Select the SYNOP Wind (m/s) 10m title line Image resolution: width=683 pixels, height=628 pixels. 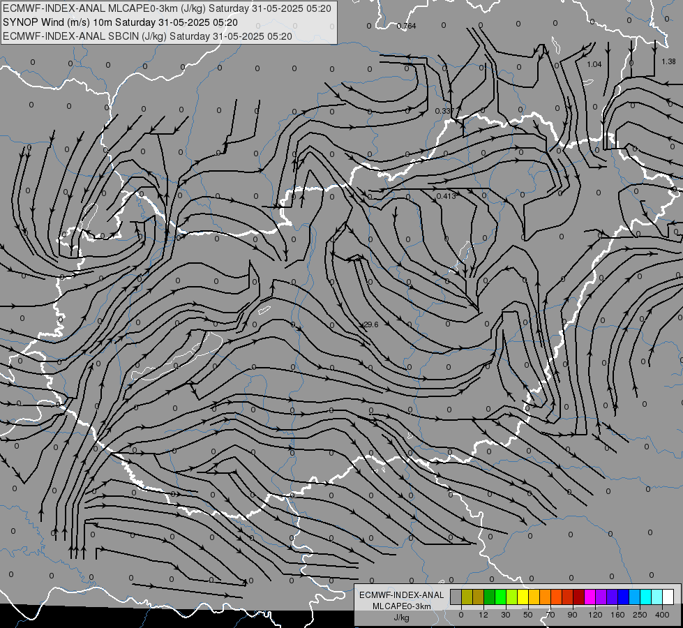120,22
